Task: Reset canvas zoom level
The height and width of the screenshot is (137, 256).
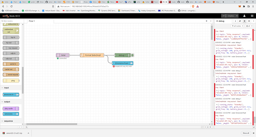Action: click(208, 127)
